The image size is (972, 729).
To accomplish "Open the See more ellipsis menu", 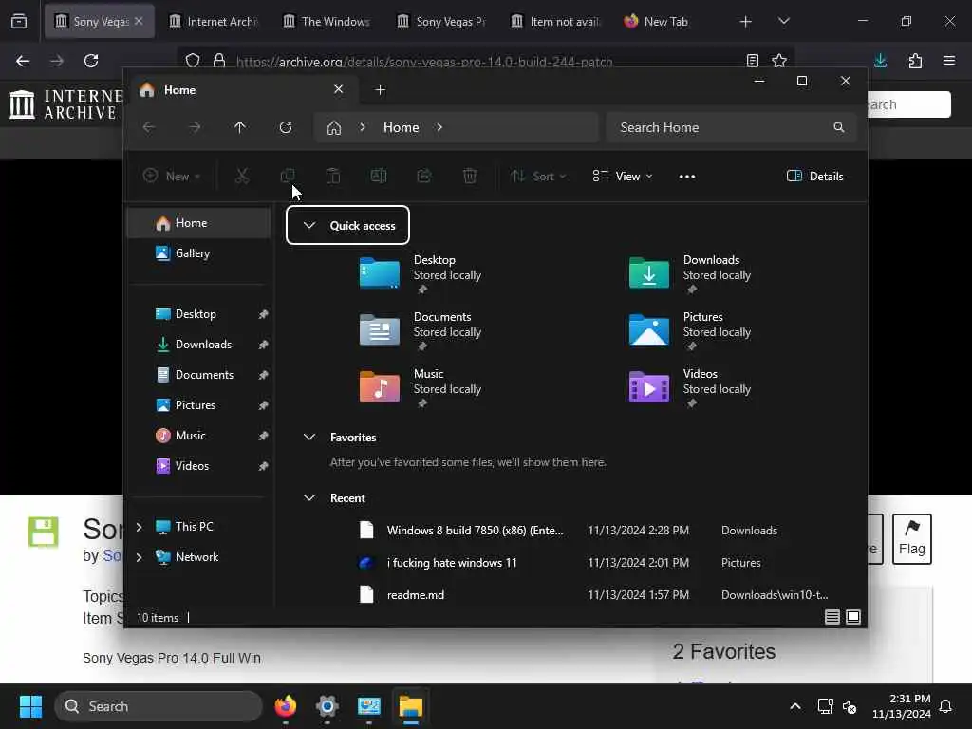I will [687, 176].
